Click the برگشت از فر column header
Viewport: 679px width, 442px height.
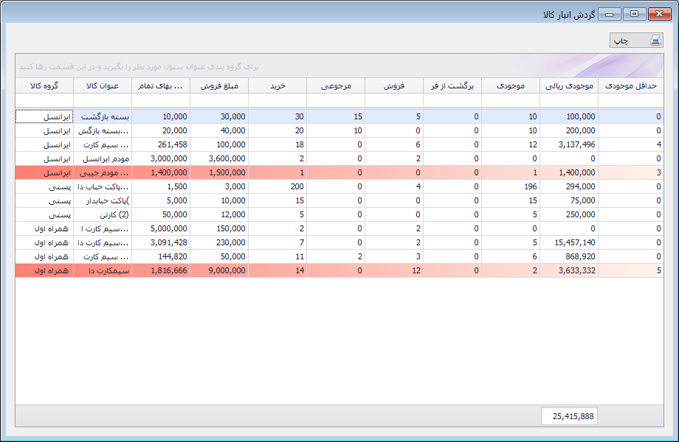[452, 85]
